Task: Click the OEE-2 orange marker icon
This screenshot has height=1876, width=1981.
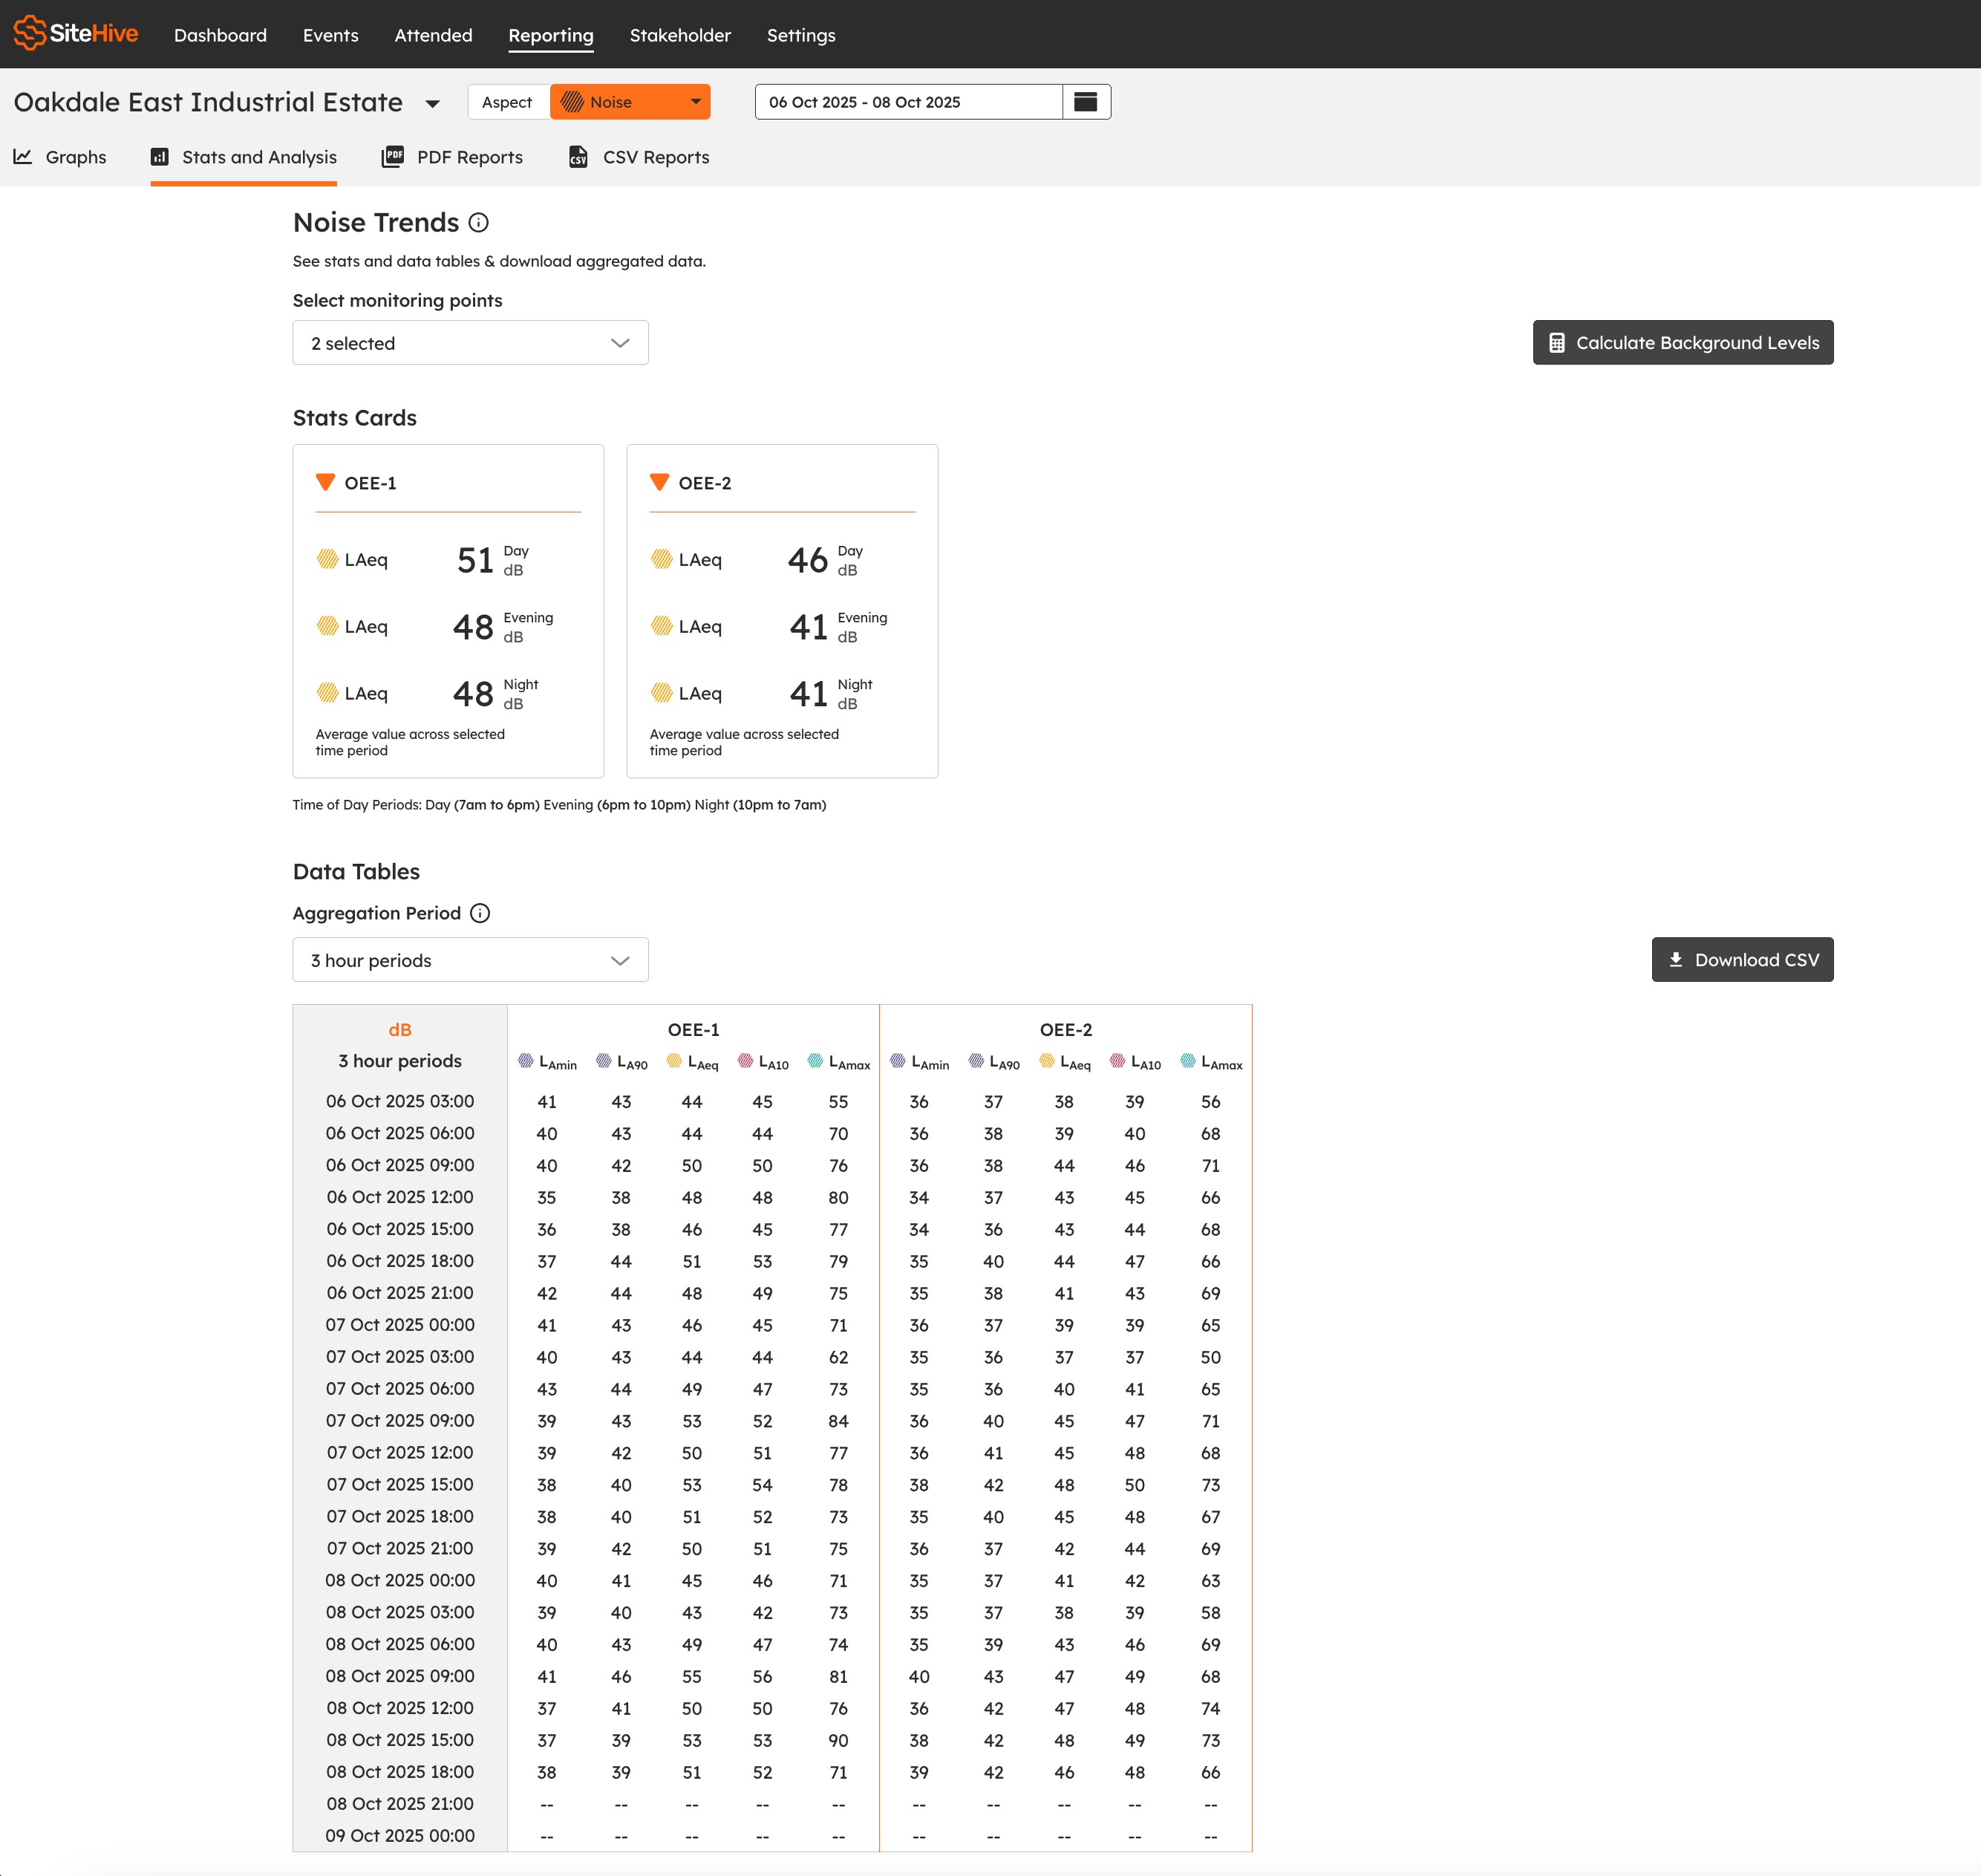Action: tap(659, 482)
